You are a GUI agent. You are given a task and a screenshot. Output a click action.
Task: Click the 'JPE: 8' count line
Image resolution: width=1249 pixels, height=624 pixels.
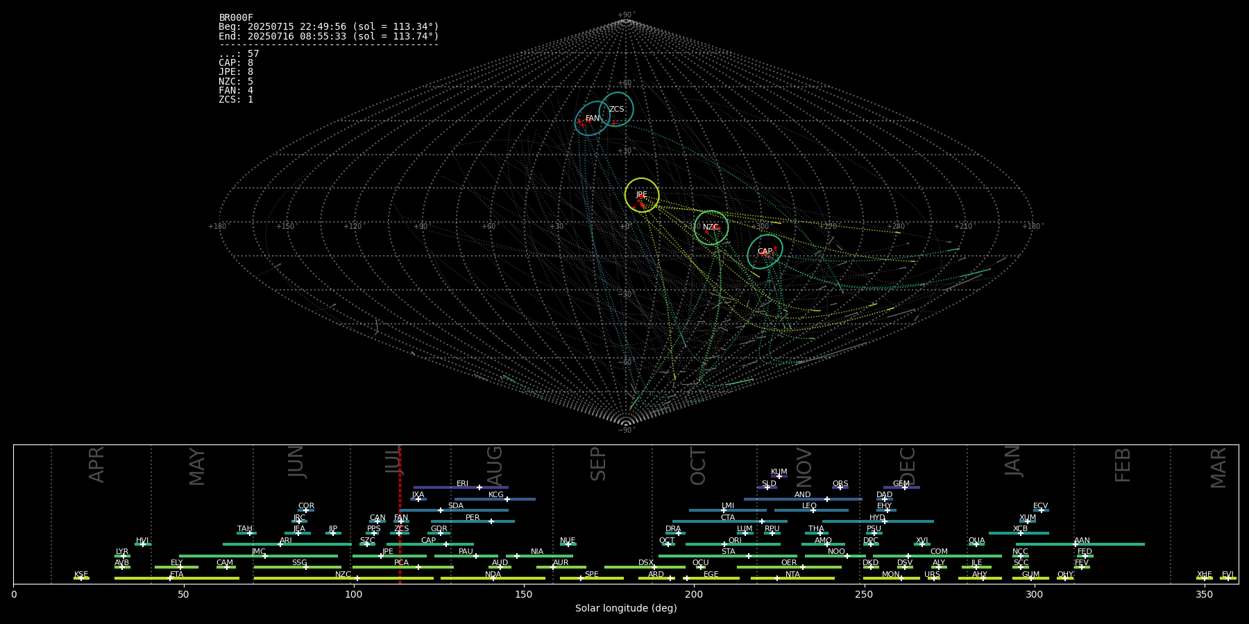point(236,72)
